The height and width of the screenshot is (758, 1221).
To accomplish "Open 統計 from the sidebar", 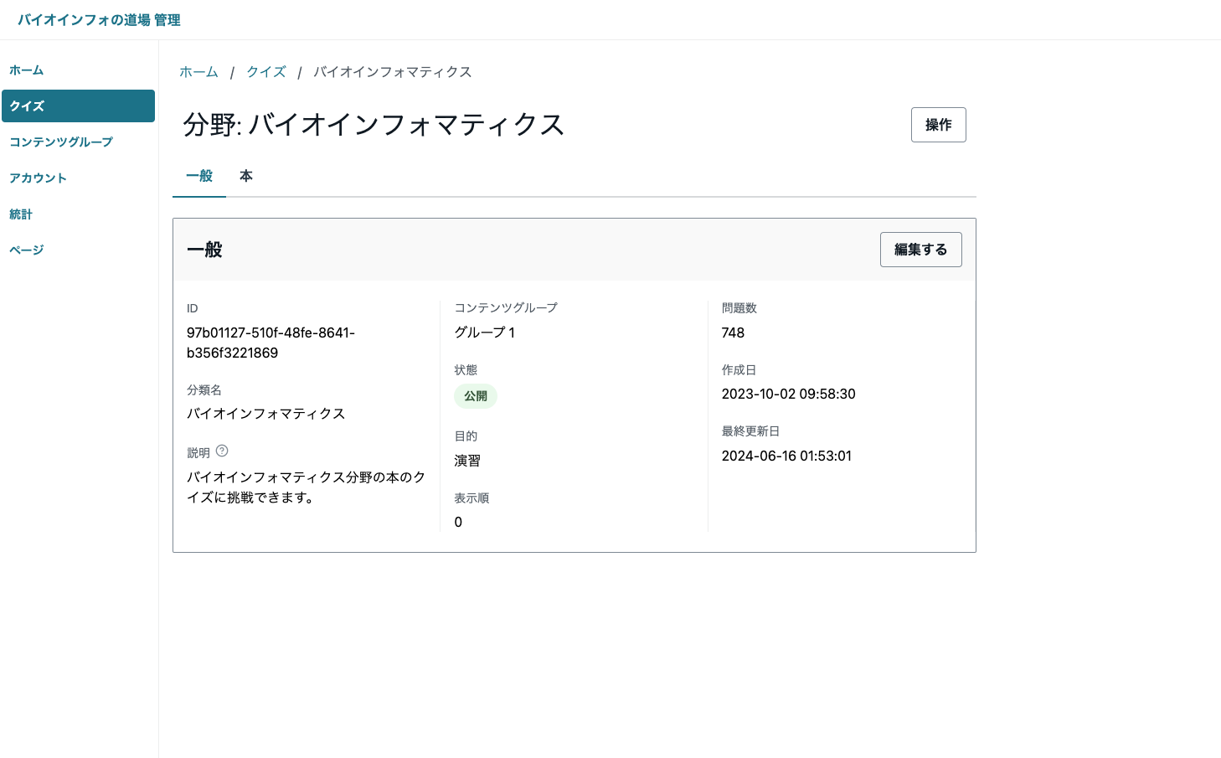I will point(21,214).
